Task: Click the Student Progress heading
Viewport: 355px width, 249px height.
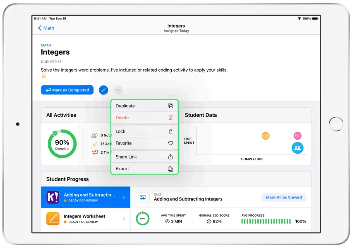Action: click(x=67, y=179)
